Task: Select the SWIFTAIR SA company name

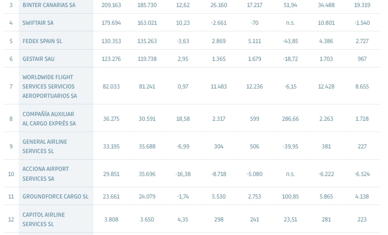Action: click(x=38, y=23)
